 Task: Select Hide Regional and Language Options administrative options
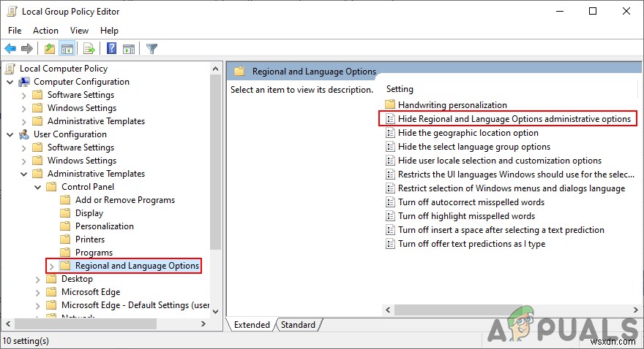pyautogui.click(x=508, y=119)
